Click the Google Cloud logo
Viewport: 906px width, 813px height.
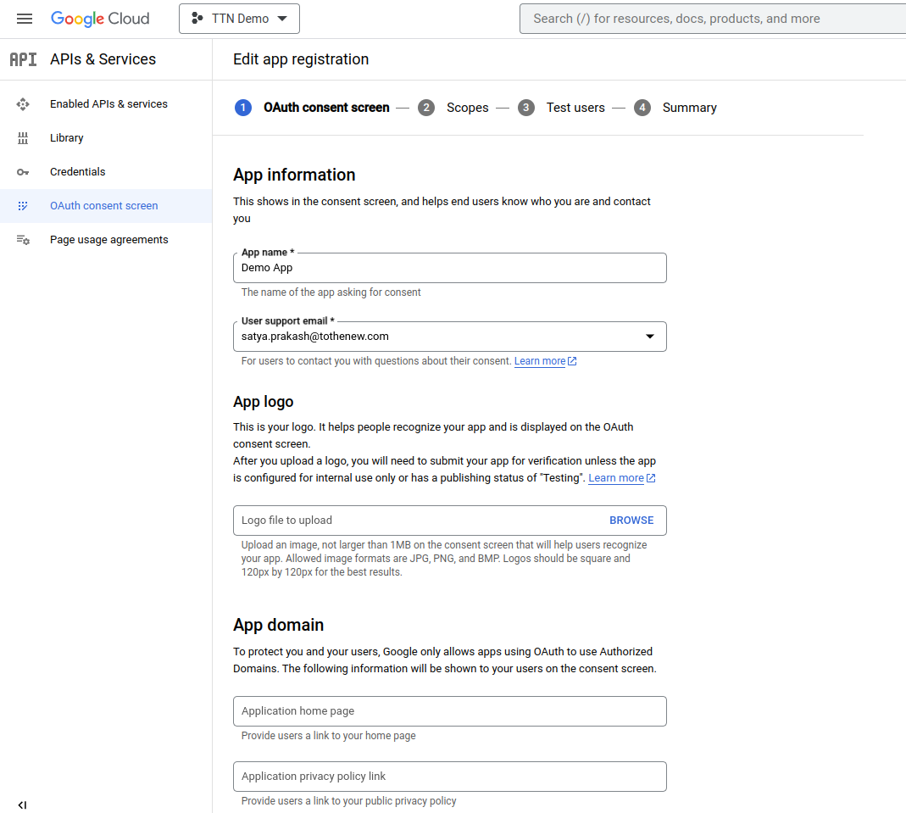pos(100,19)
